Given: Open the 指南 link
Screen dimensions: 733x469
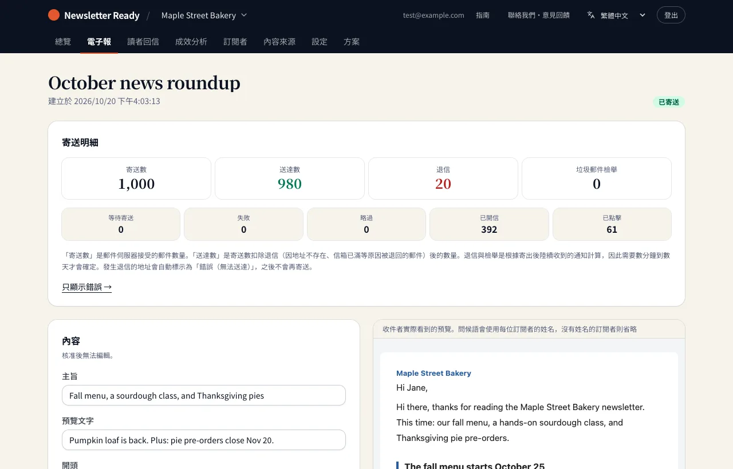Looking at the screenshot, I should coord(483,15).
